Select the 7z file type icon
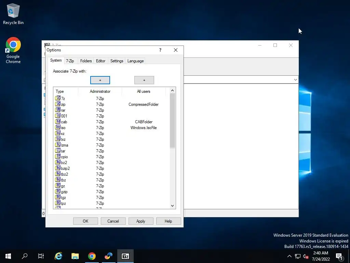Viewport: 350px width, 263px height. (x=58, y=98)
